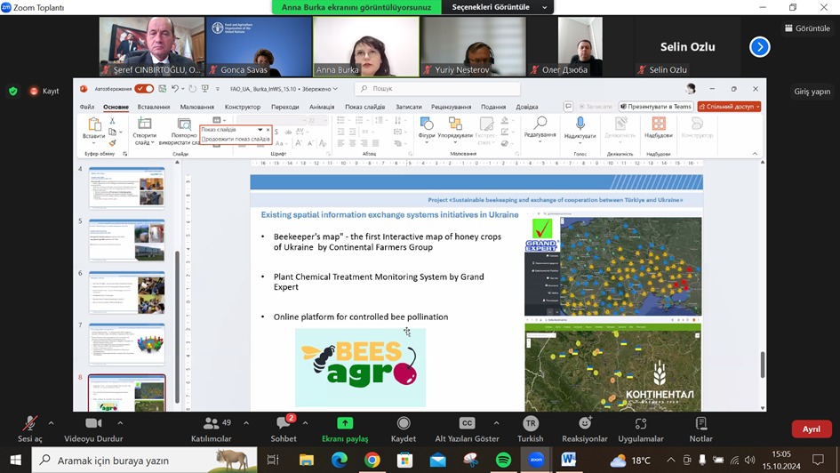Click the red Ayrıl leave button
This screenshot has height=473, width=840.
pyautogui.click(x=811, y=429)
